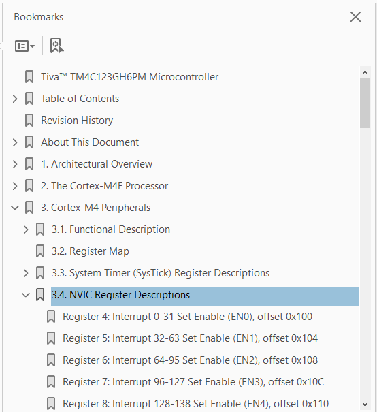Collapse 3. Cortex-M4 Peripherals section
The width and height of the screenshot is (377, 412).
15,208
